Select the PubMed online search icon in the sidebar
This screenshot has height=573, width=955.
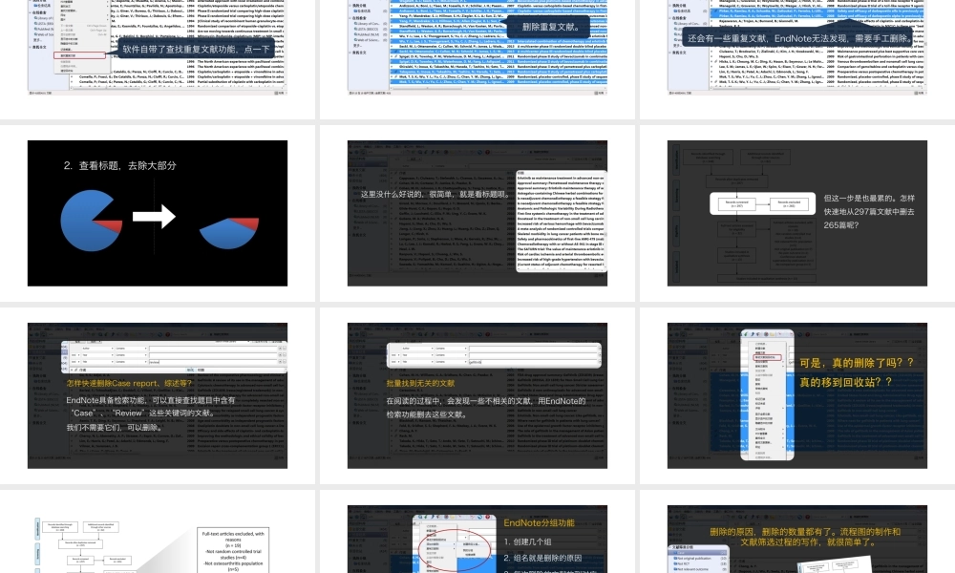click(34, 27)
